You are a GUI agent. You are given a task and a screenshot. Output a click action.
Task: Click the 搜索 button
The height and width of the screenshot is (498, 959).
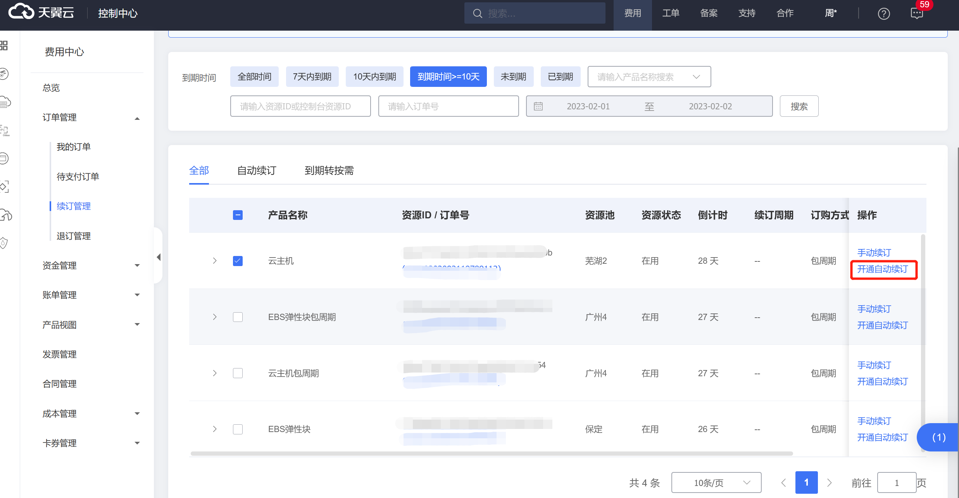pos(799,106)
